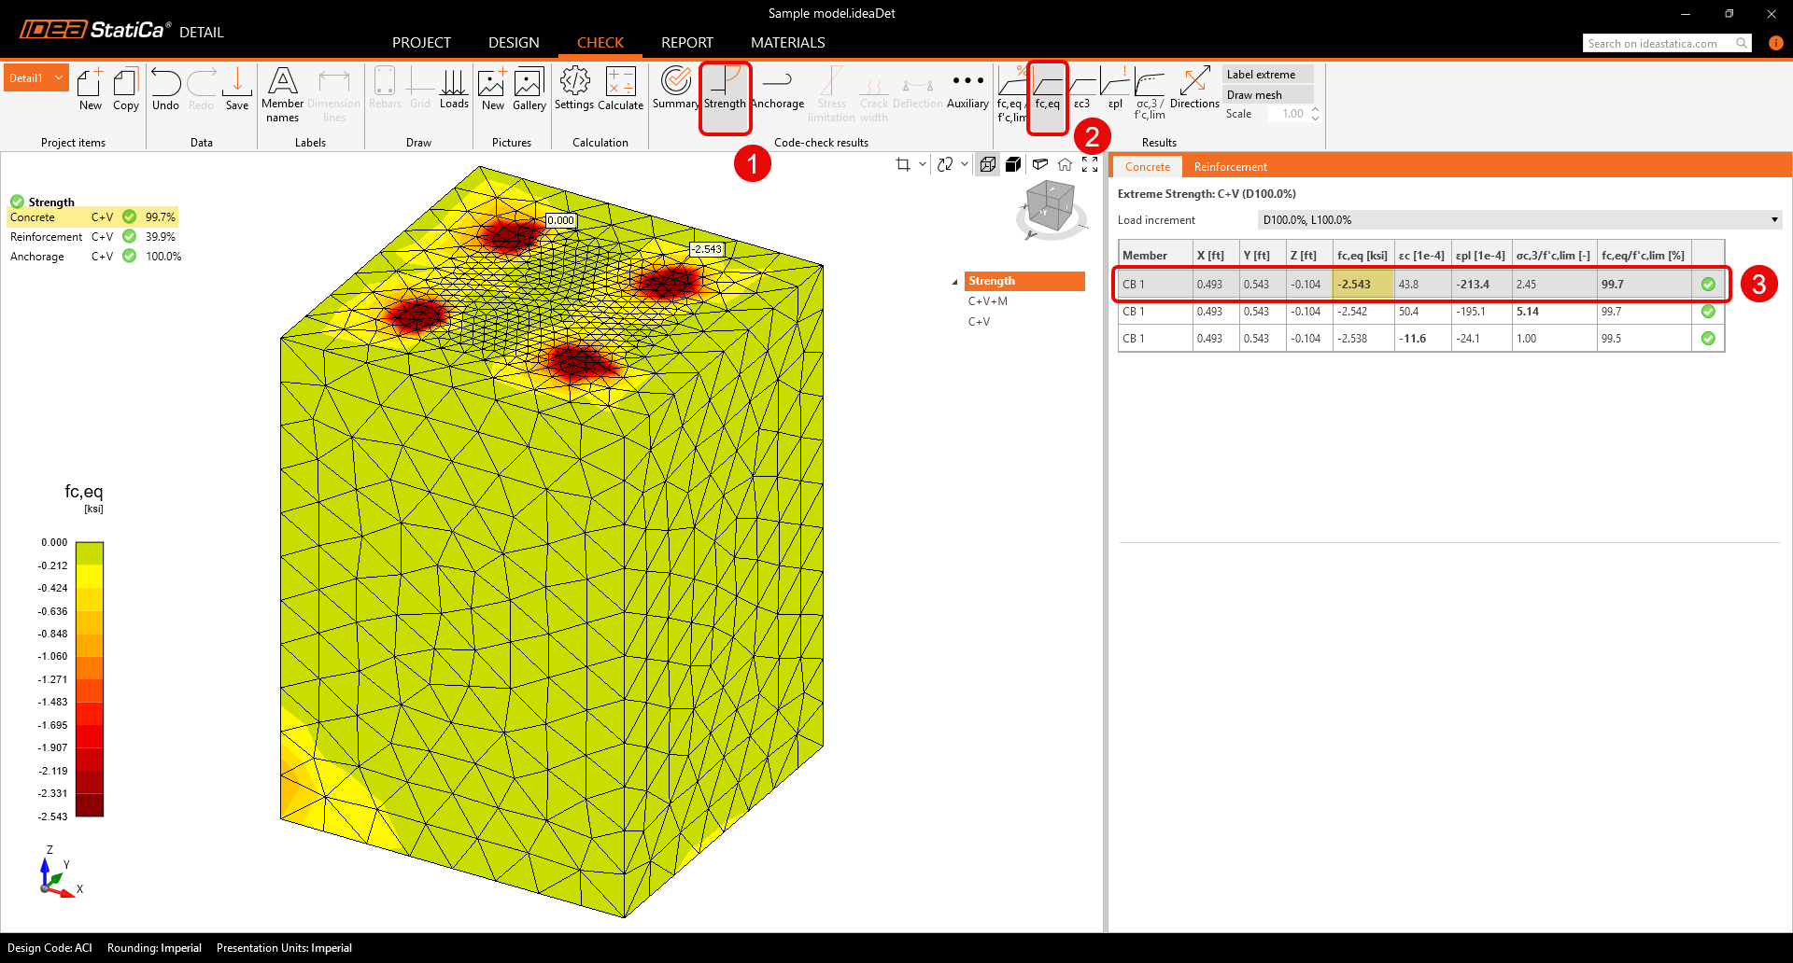The image size is (1793, 963).
Task: Toggle Label extreme option
Action: [x=1267, y=75]
